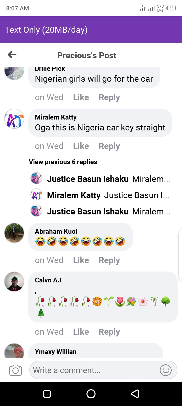Reply to the Nigerian girls car comment
The width and height of the screenshot is (182, 406).
click(x=109, y=97)
